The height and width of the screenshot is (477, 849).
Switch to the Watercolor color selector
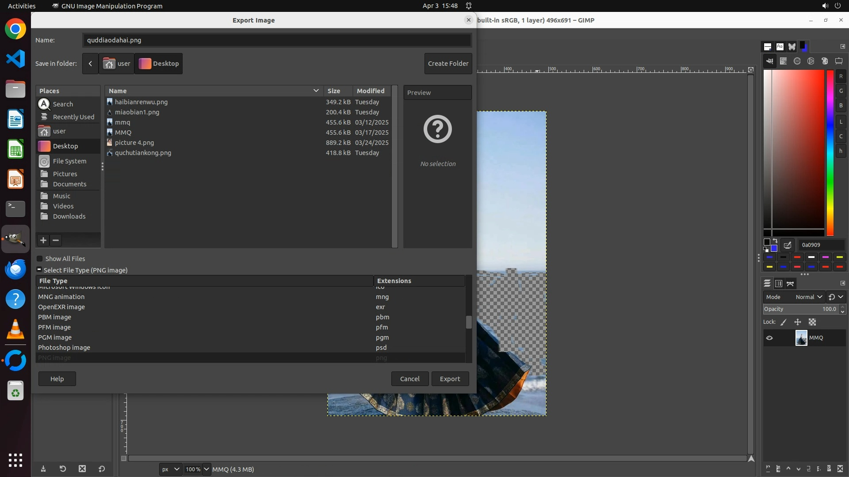tap(797, 61)
